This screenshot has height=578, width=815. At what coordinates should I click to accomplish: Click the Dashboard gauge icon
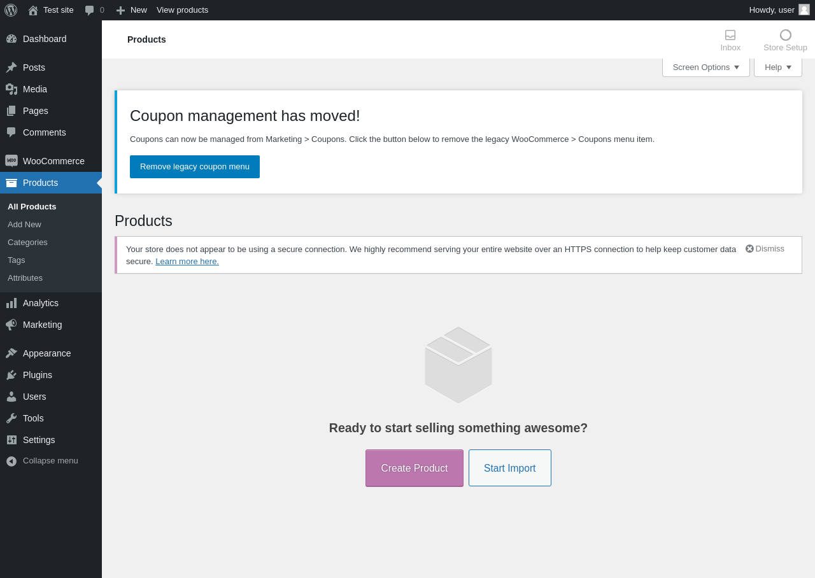(x=11, y=39)
